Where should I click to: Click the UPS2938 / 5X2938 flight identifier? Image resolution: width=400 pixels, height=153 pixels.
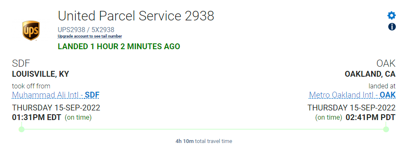(86, 30)
